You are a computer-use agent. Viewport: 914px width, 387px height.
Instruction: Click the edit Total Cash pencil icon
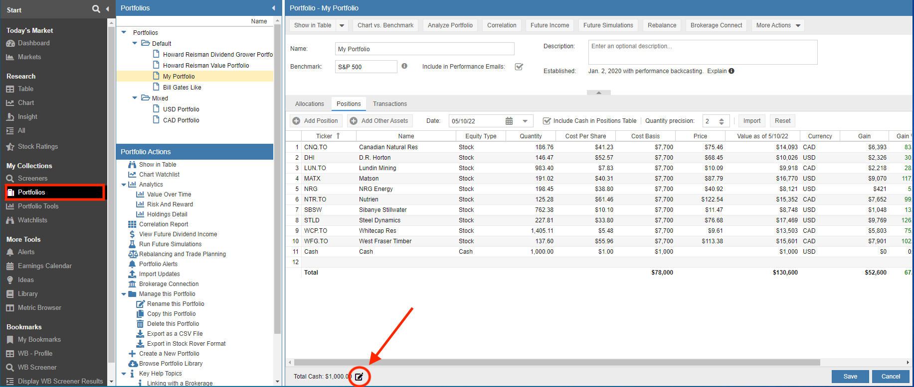coord(359,377)
